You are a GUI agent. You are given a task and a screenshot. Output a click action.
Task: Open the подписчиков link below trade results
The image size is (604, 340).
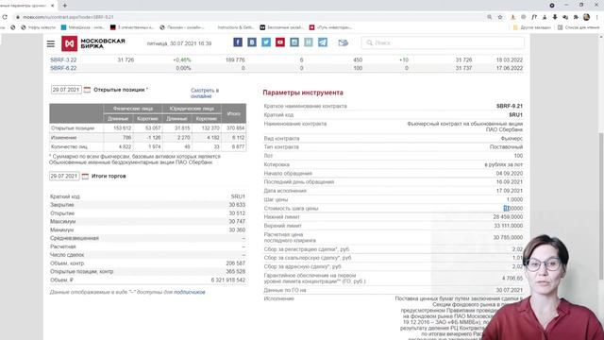tap(189, 292)
